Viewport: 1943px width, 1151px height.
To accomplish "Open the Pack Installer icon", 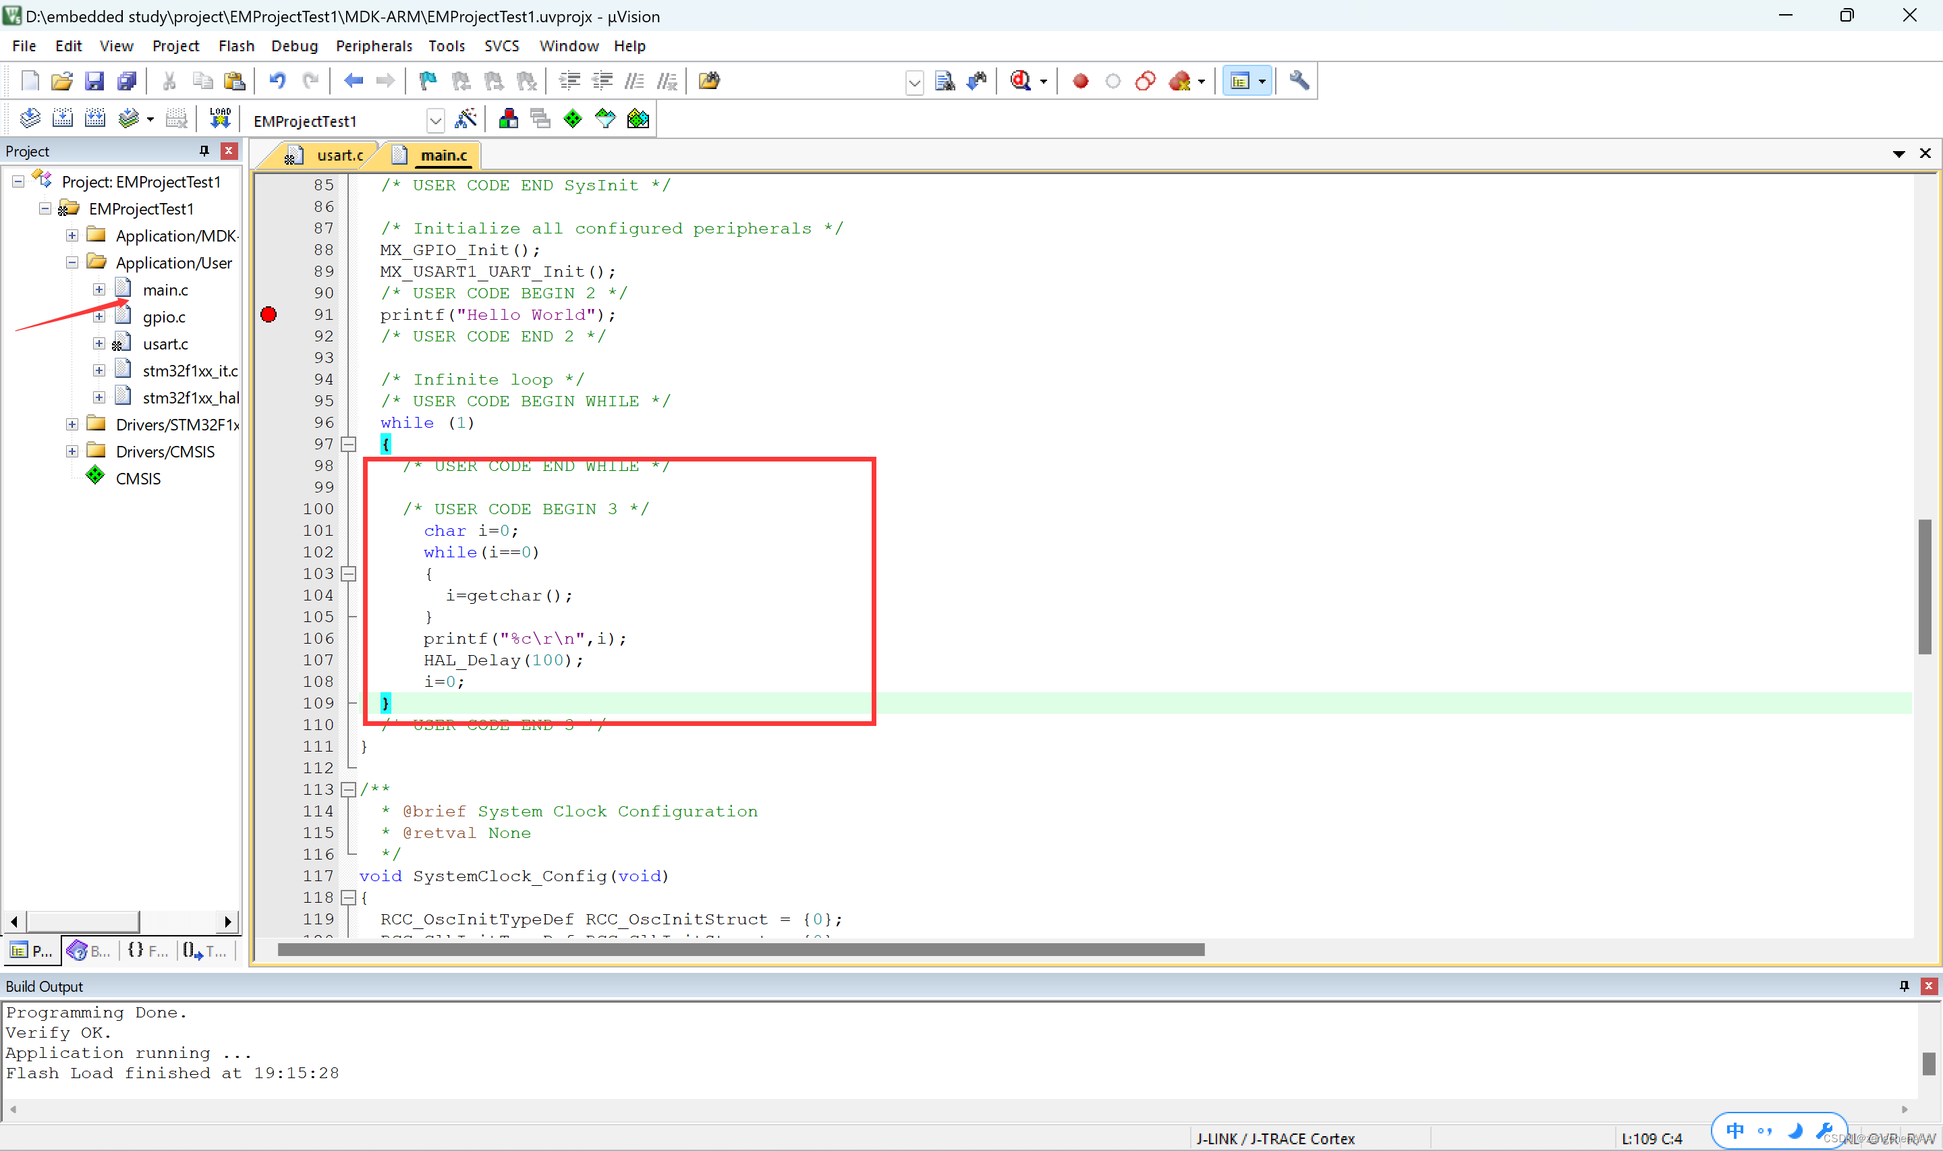I will [638, 119].
